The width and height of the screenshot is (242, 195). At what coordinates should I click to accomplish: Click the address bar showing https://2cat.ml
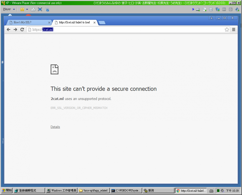(x=130, y=30)
